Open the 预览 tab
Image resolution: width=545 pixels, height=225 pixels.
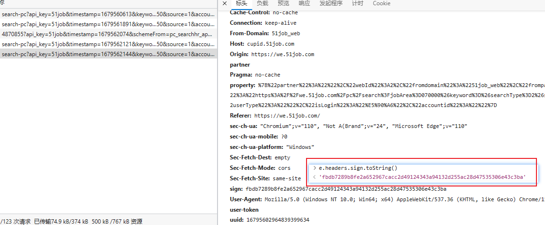(x=283, y=3)
